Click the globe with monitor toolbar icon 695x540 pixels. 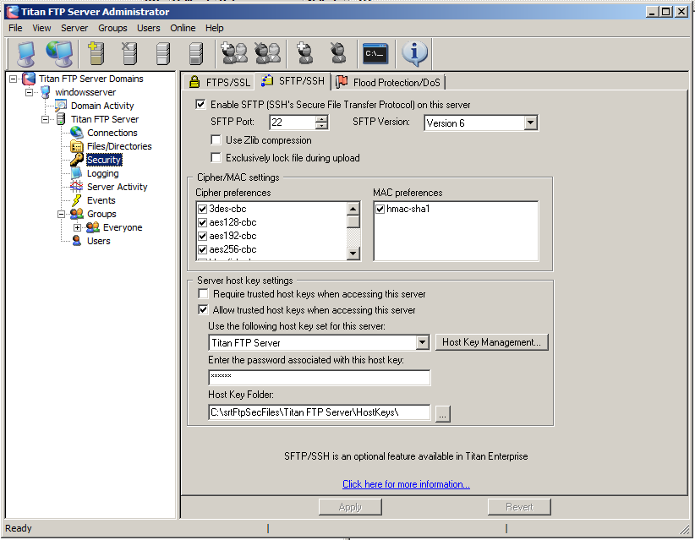pos(59,53)
